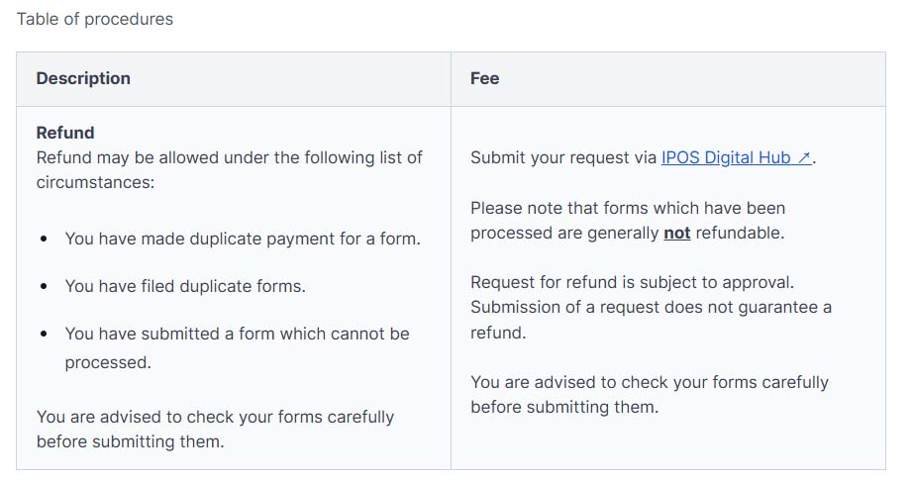Click the Please note that forms sentence
Viewport: 912px width, 484px height.
point(627,209)
